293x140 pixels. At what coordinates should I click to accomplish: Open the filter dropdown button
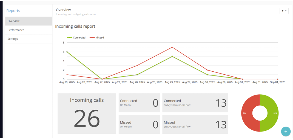(284, 11)
